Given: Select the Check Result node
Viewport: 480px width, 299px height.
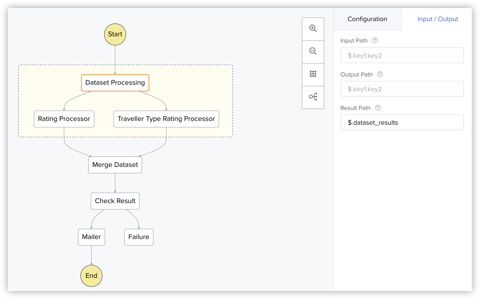Looking at the screenshot, I should (x=115, y=201).
